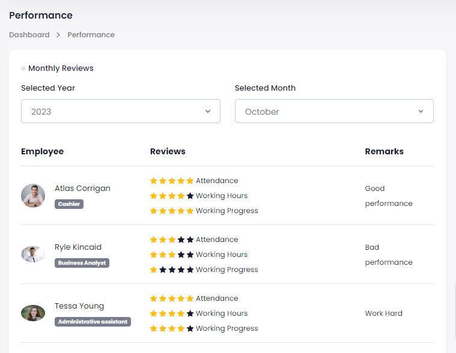Click the chevron arrow in the October month field
The height and width of the screenshot is (353, 456).
point(421,111)
